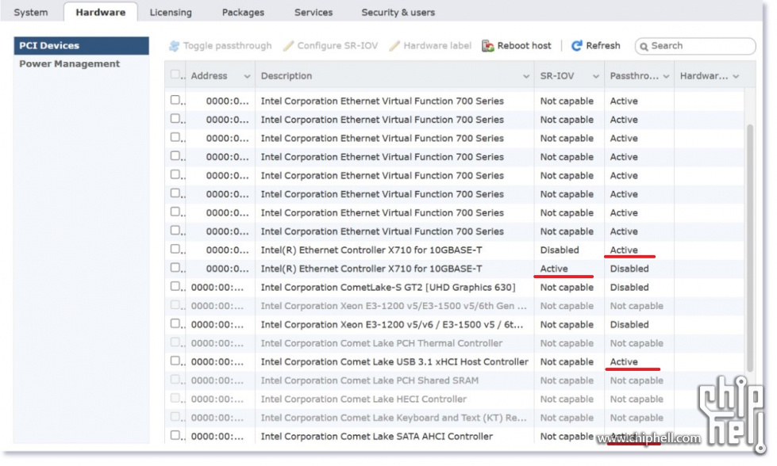Check the Comet Lake HECI Controller row
This screenshot has height=466, width=777.
click(x=175, y=398)
